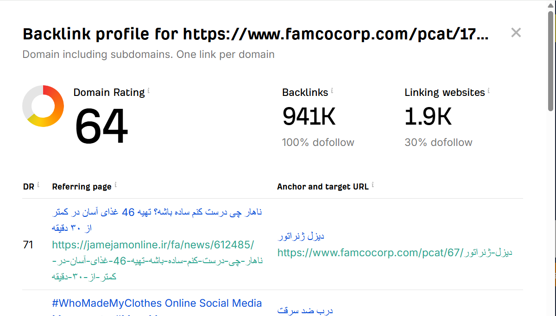Open the jamejamonline.ir referring page URL
The width and height of the screenshot is (556, 316).
[153, 245]
